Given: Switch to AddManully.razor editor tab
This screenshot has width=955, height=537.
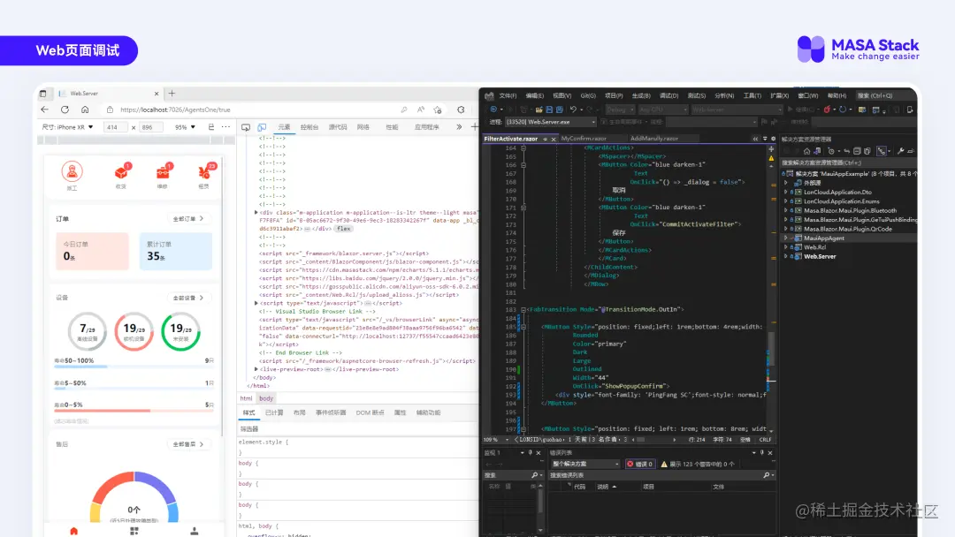Looking at the screenshot, I should [x=654, y=139].
